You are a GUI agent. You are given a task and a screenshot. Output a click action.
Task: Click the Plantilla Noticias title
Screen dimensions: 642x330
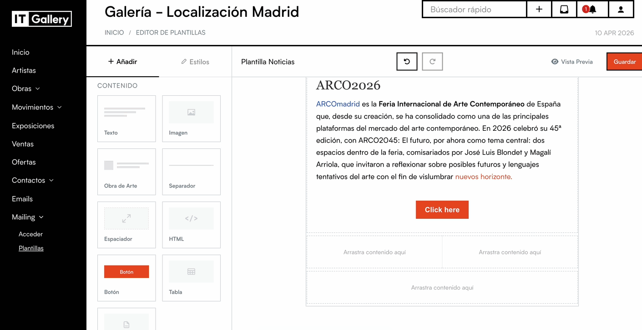pyautogui.click(x=268, y=62)
